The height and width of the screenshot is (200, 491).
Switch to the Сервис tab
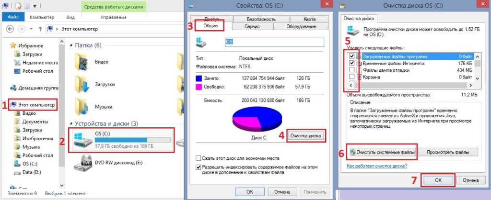click(252, 27)
